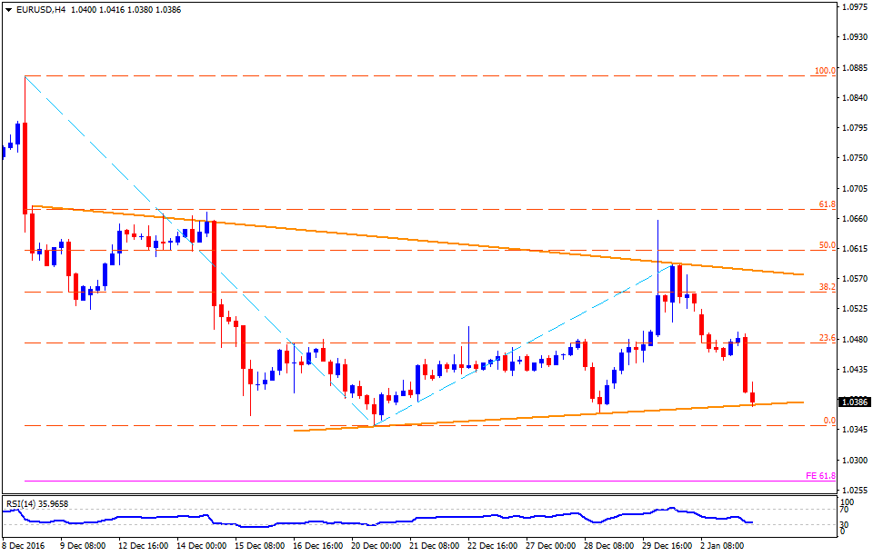Click the 15 Dec 08:00 time label
This screenshot has height=556, width=873.
pyautogui.click(x=260, y=546)
